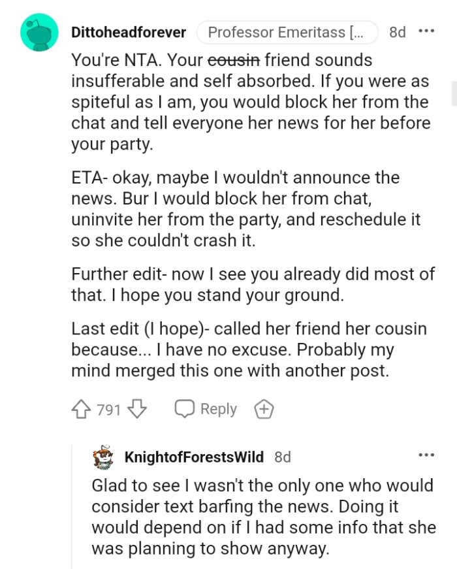Open the three-dot menu on top comment
The width and height of the screenshot is (457, 569).
(428, 31)
